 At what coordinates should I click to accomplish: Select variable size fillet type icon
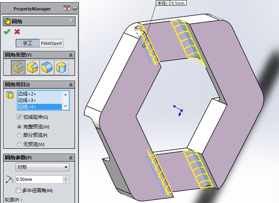coord(33,67)
